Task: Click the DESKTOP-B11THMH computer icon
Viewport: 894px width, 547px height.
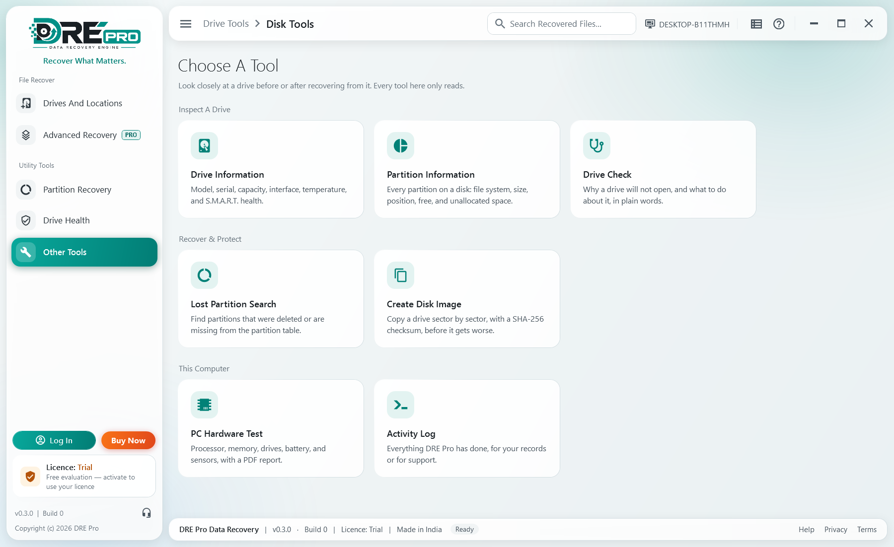Action: [x=650, y=24]
